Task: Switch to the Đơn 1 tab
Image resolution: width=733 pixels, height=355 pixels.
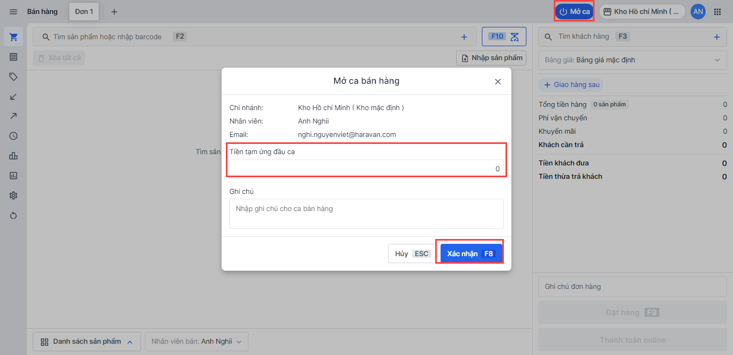Action: 84,11
